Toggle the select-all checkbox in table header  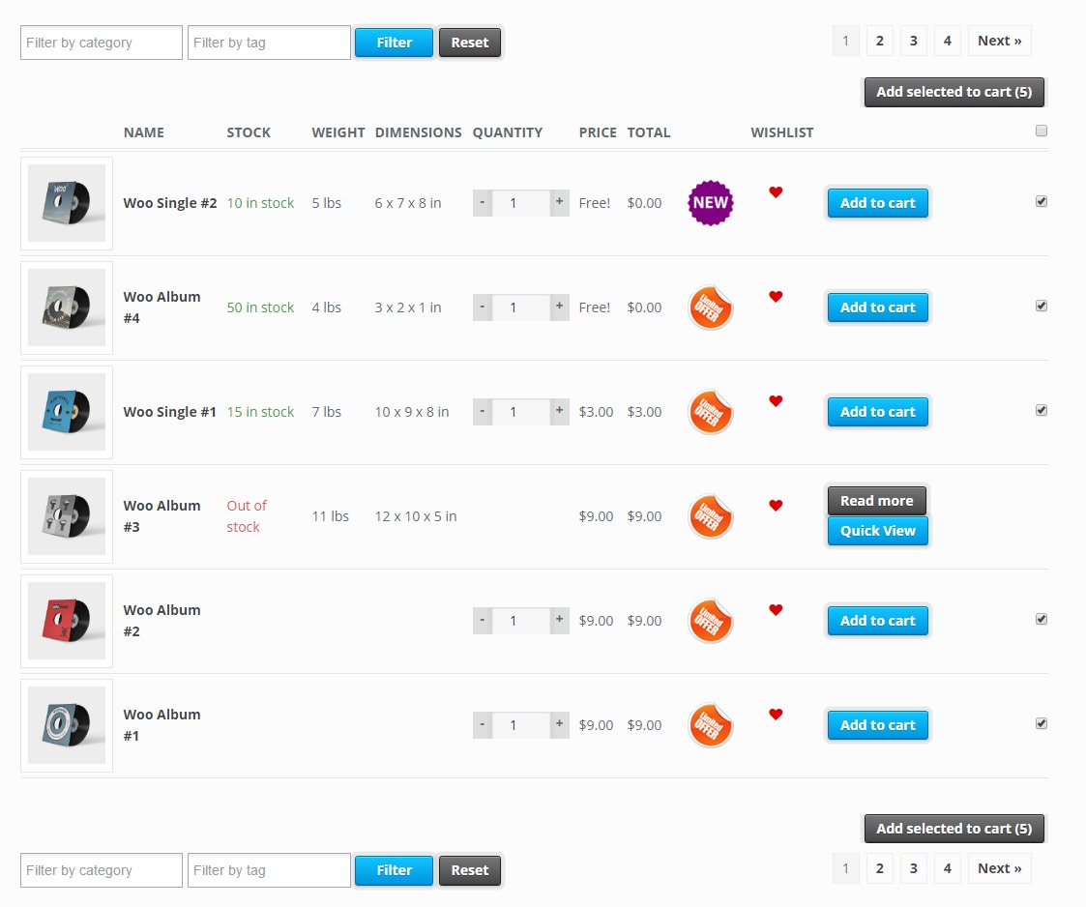coord(1042,131)
